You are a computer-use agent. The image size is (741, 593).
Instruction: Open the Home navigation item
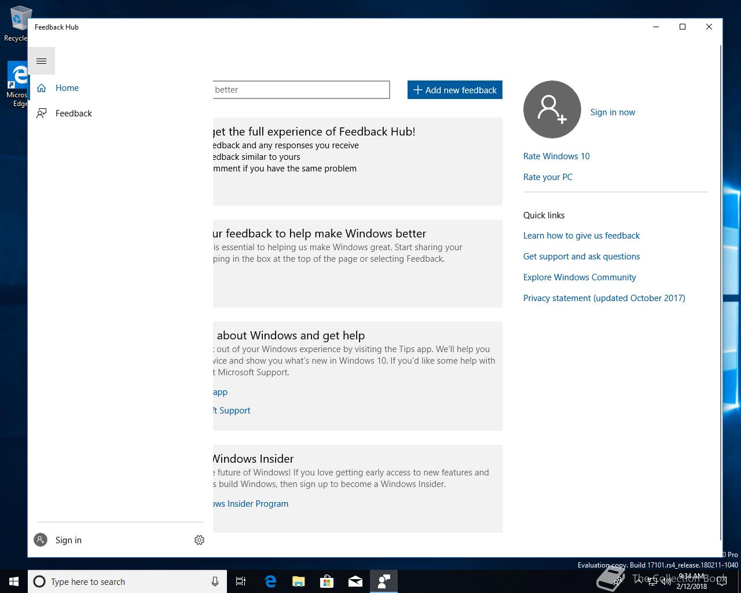coord(120,88)
